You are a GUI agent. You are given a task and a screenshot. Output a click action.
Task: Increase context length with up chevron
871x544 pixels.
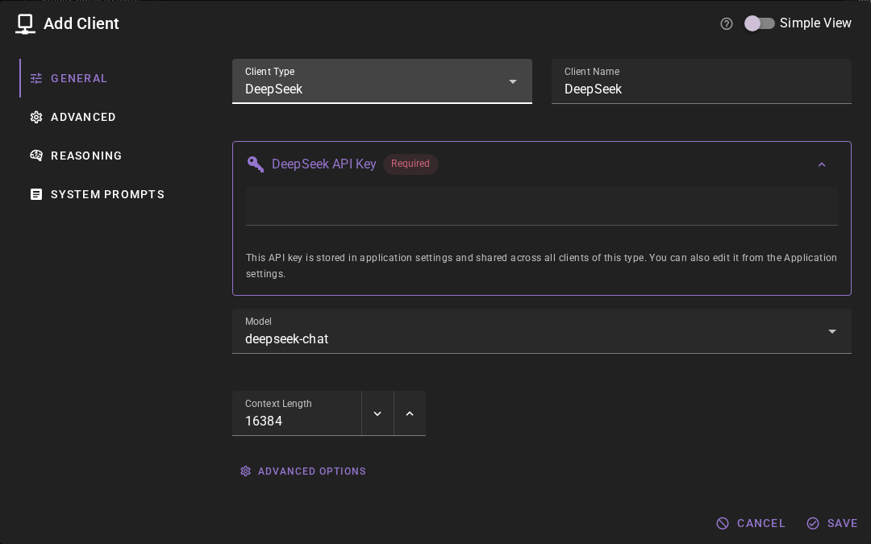pos(410,413)
